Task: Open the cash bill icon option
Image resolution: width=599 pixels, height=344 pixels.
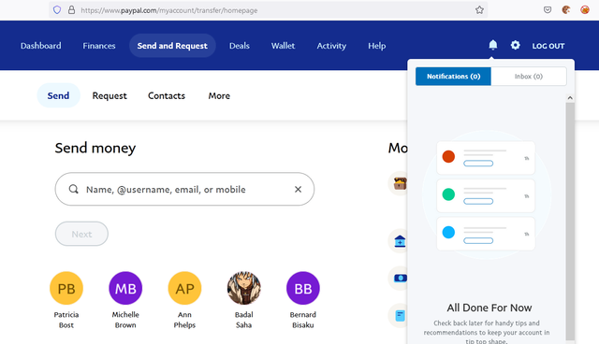Action: tap(400, 278)
